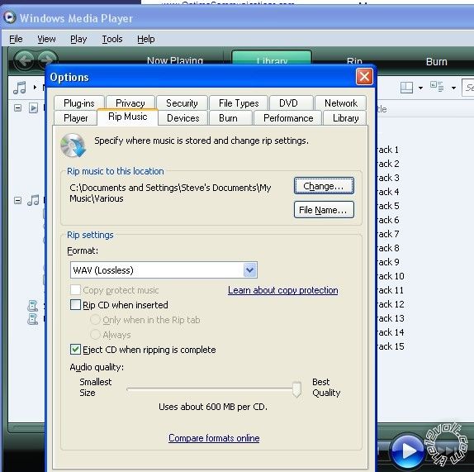Viewport: 474px width, 472px height.
Task: Select the Always radio button
Action: (x=95, y=334)
